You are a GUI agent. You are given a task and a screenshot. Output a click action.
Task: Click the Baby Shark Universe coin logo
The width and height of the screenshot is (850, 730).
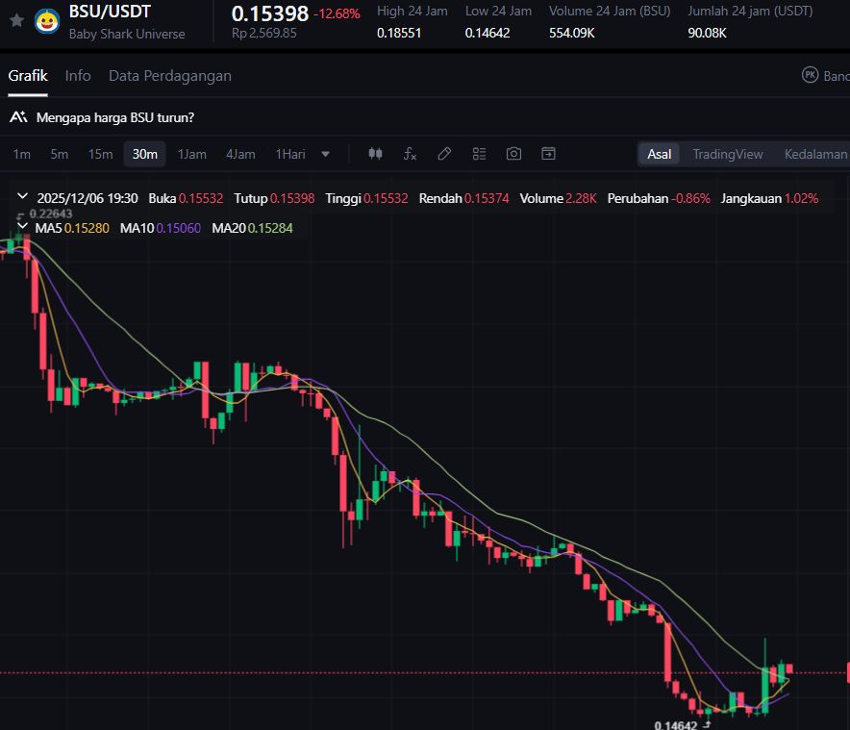(46, 20)
